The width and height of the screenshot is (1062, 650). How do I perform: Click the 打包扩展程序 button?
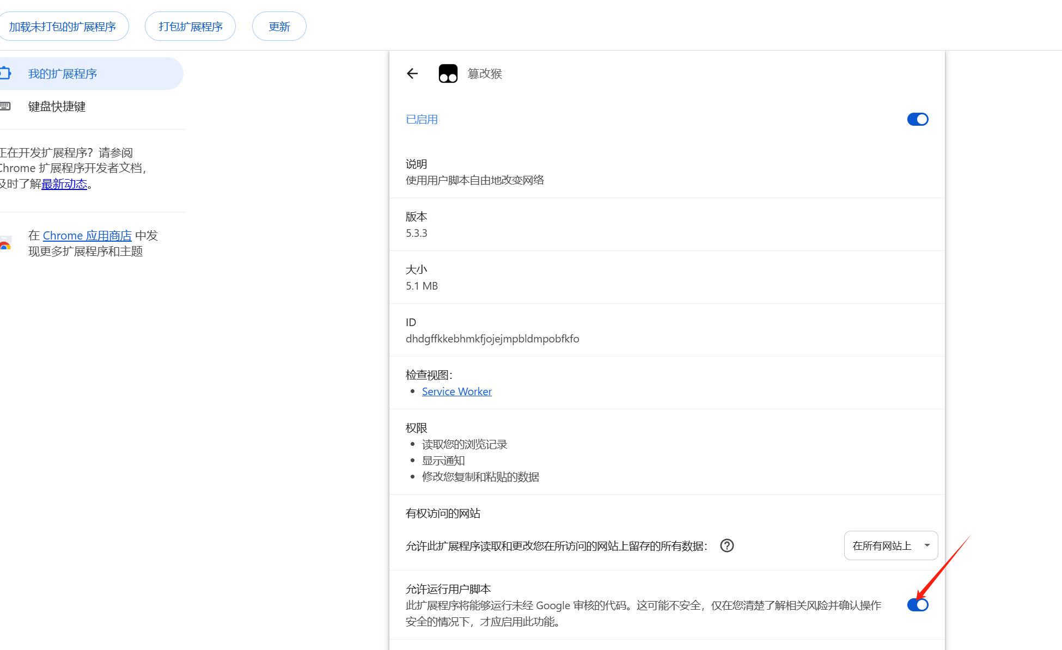pyautogui.click(x=190, y=26)
